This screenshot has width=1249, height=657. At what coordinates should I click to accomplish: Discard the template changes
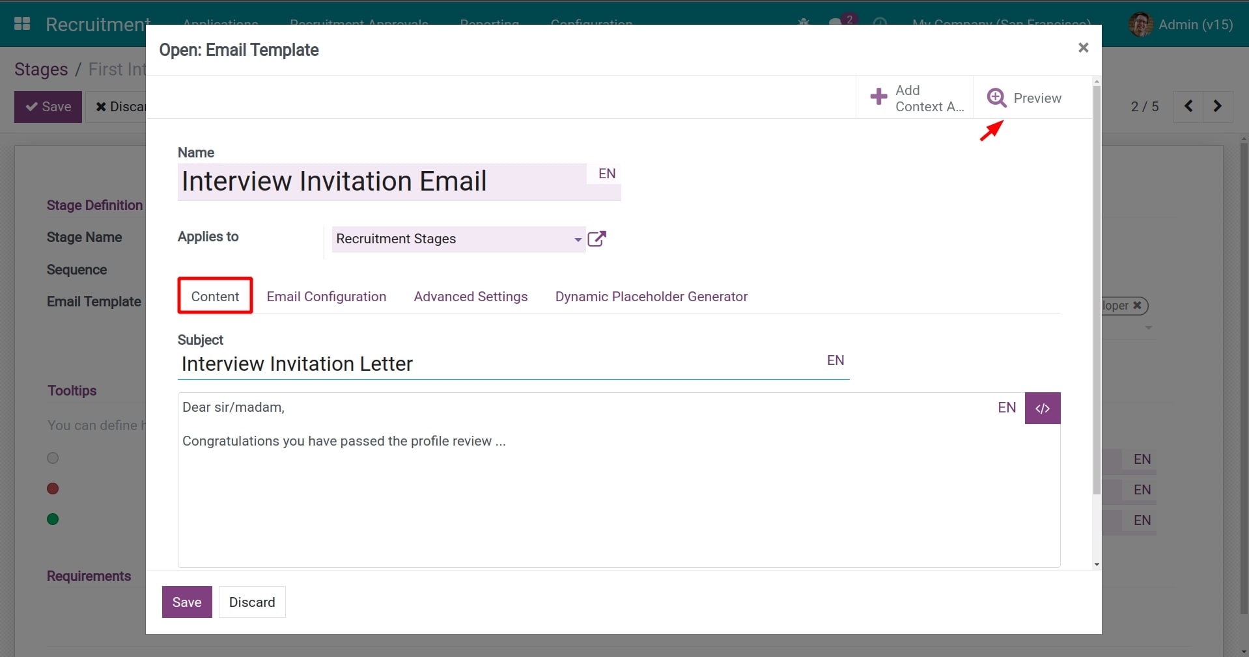click(251, 602)
